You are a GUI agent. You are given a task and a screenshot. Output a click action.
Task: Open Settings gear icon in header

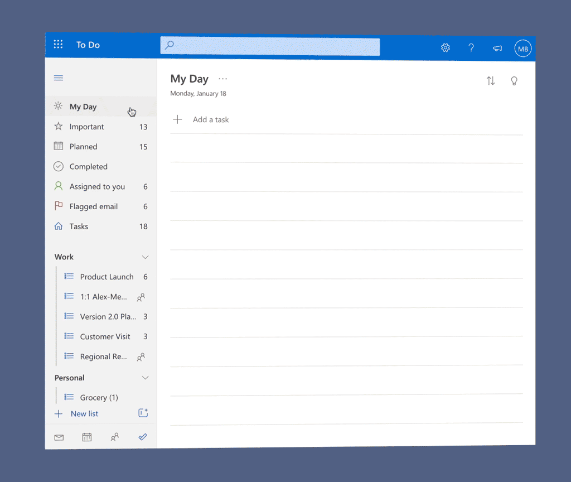(445, 48)
